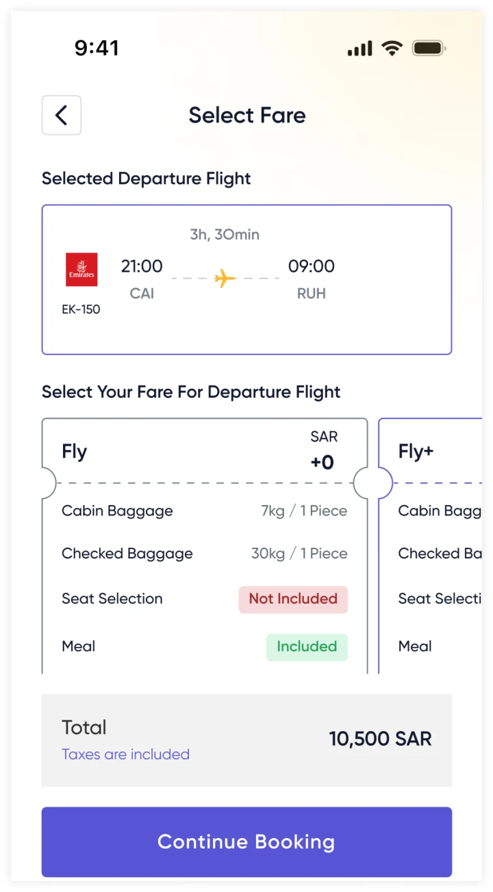Tap the cellular signal bars icon

pyautogui.click(x=360, y=49)
